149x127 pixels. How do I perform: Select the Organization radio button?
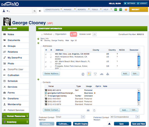[x=54, y=34]
